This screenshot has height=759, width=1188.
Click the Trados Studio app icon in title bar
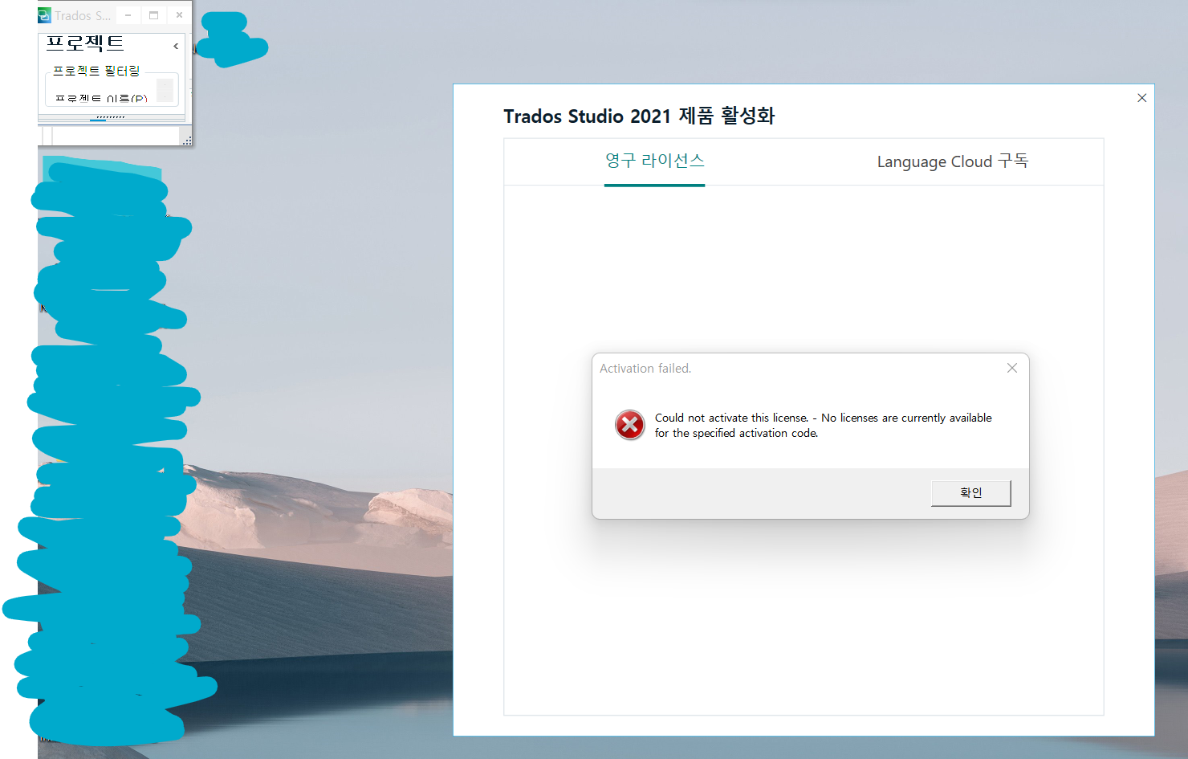[44, 15]
